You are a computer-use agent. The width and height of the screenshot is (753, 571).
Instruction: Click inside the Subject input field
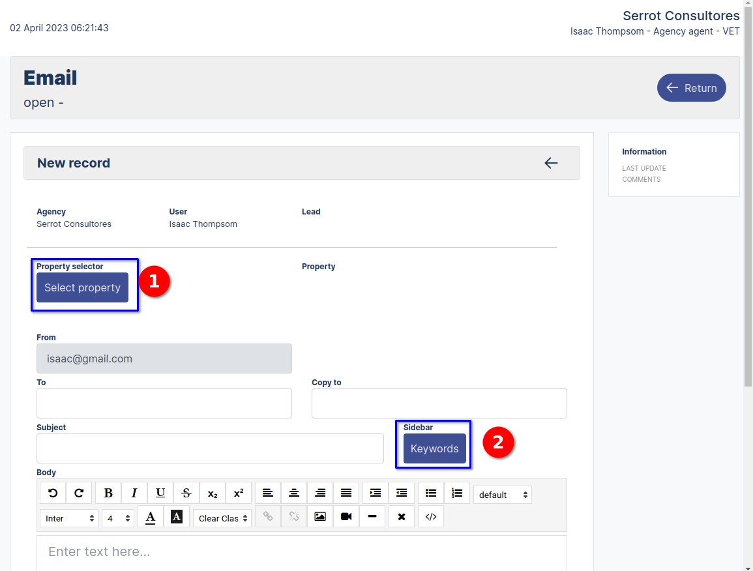[x=210, y=448]
